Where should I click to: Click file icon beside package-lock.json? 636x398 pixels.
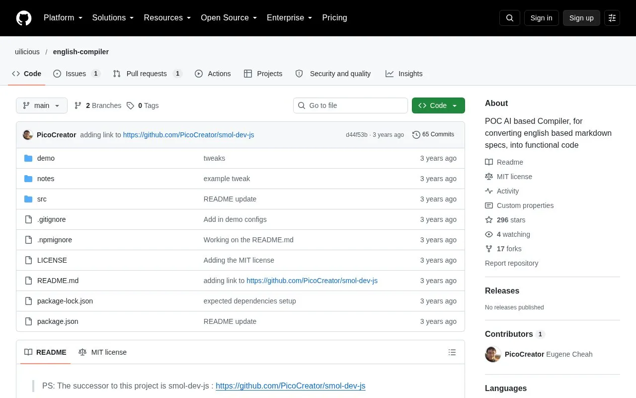coord(28,301)
